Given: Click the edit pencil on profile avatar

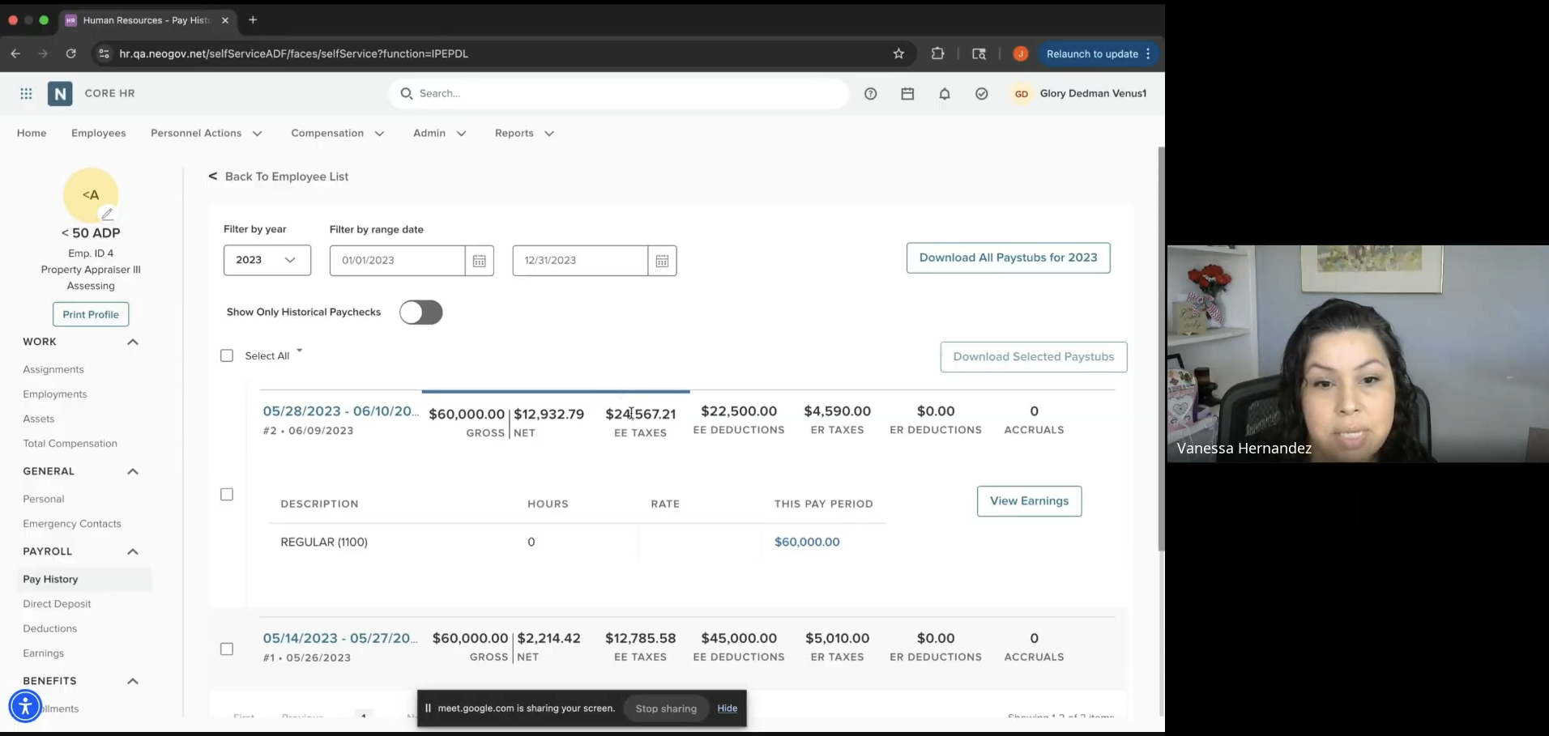Looking at the screenshot, I should (x=107, y=214).
